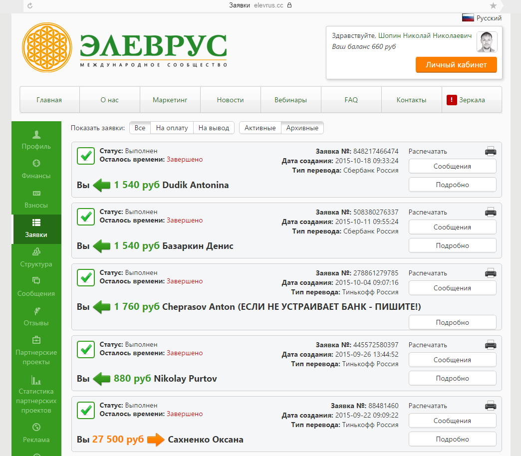Open Подробно for Базаркин Денис request
Viewport: 521px width, 456px height.
click(452, 245)
